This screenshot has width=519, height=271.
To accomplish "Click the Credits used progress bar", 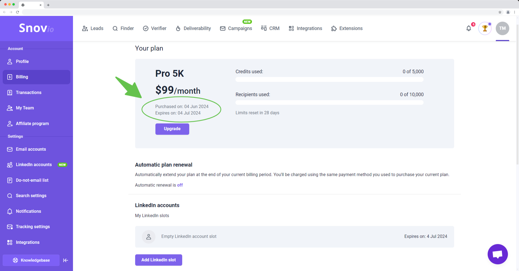I will (330, 79).
